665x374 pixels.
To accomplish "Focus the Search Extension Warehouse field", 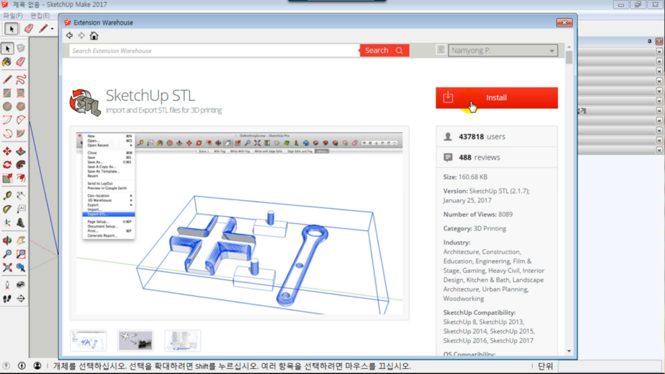I will point(214,51).
